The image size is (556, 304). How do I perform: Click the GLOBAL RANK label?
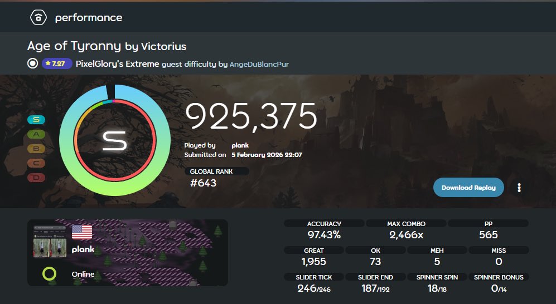pos(211,171)
